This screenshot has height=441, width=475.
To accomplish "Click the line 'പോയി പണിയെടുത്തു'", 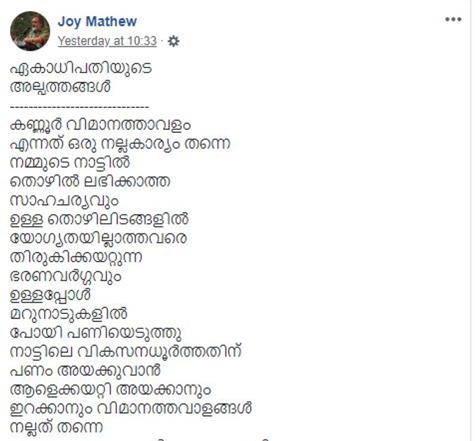I will 91,332.
